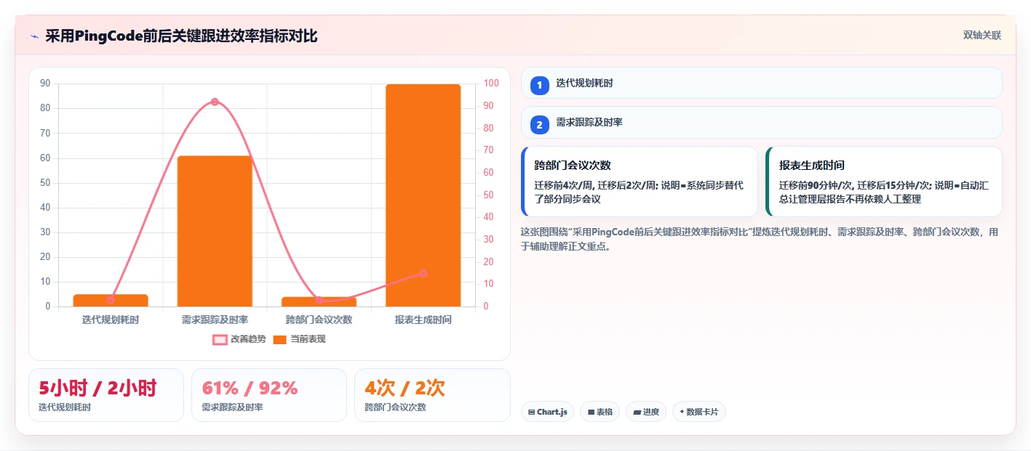Select the 跨部门会议次数 info card
Screen dimensions: 1031x451
point(640,182)
